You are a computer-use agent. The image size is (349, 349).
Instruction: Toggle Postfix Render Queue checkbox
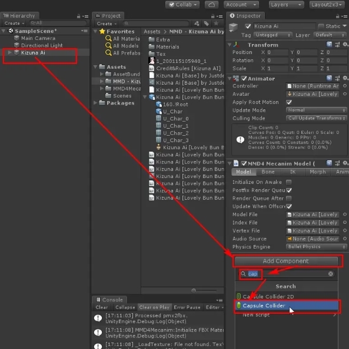click(289, 190)
